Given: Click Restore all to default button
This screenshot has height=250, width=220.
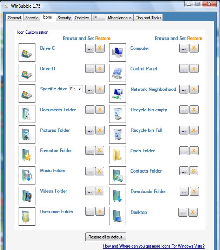Looking at the screenshot, I should tap(106, 237).
